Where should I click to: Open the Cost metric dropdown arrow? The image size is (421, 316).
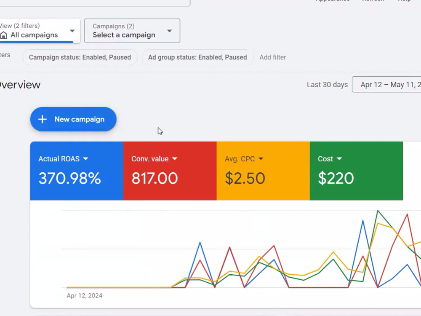pos(339,159)
